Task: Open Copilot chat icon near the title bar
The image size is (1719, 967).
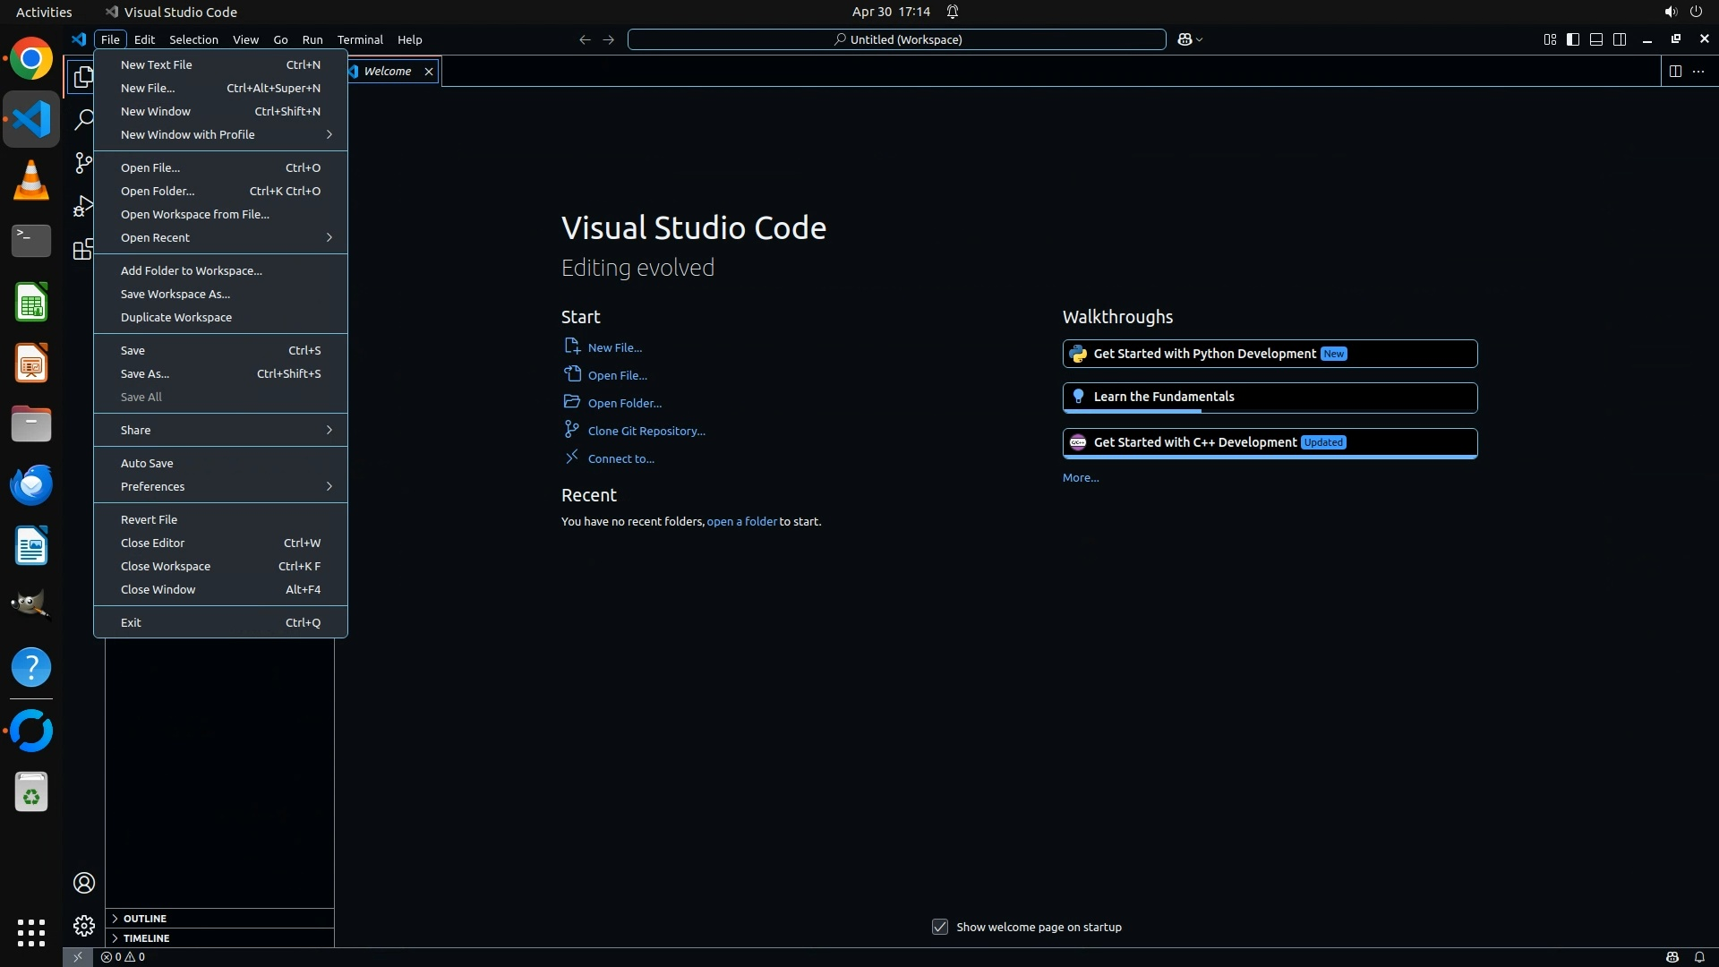Action: (x=1184, y=39)
